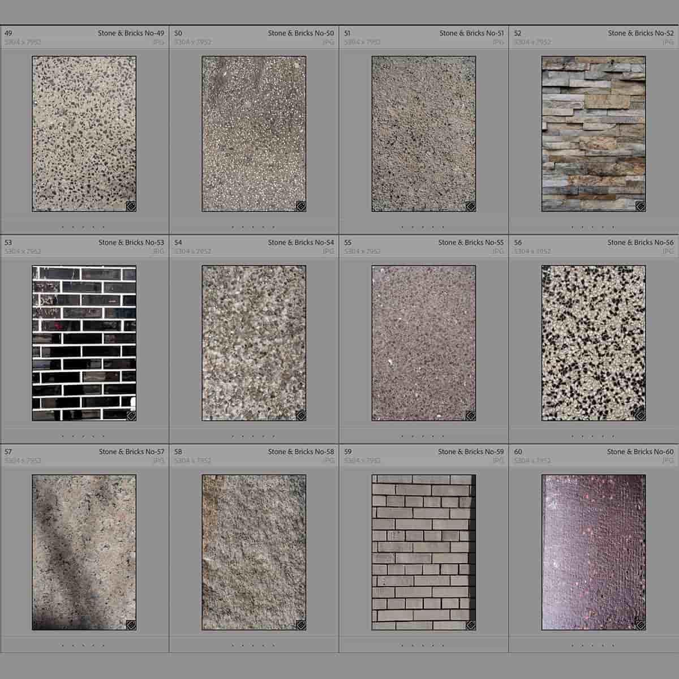
Task: Click the "5304 x 7952" dimensions under index 49
Action: (23, 42)
